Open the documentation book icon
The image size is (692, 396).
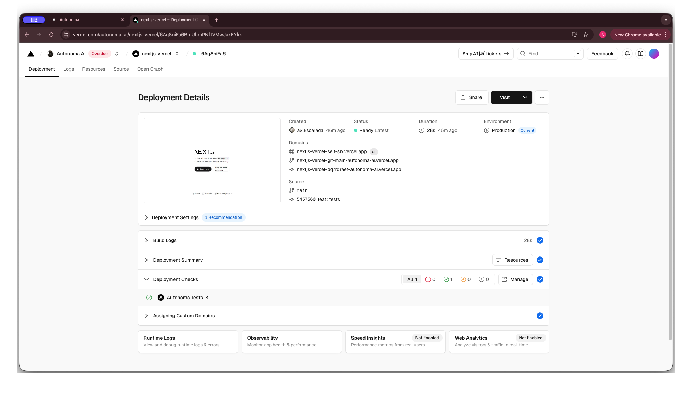[x=640, y=54]
